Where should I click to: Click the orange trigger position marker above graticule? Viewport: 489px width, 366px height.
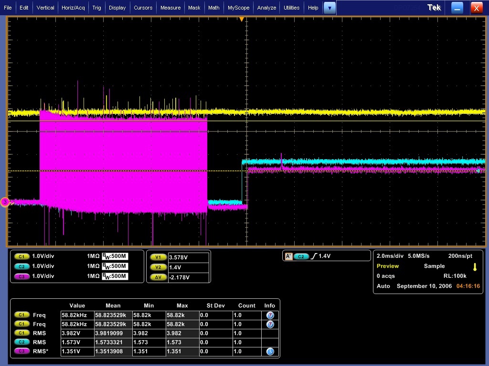[242, 19]
